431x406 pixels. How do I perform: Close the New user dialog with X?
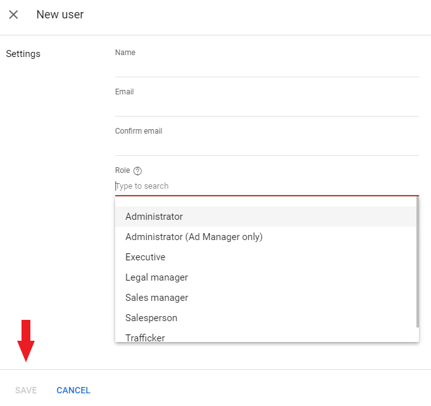click(13, 15)
